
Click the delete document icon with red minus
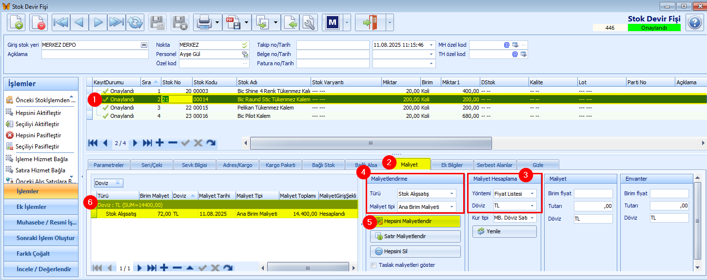pos(38,22)
